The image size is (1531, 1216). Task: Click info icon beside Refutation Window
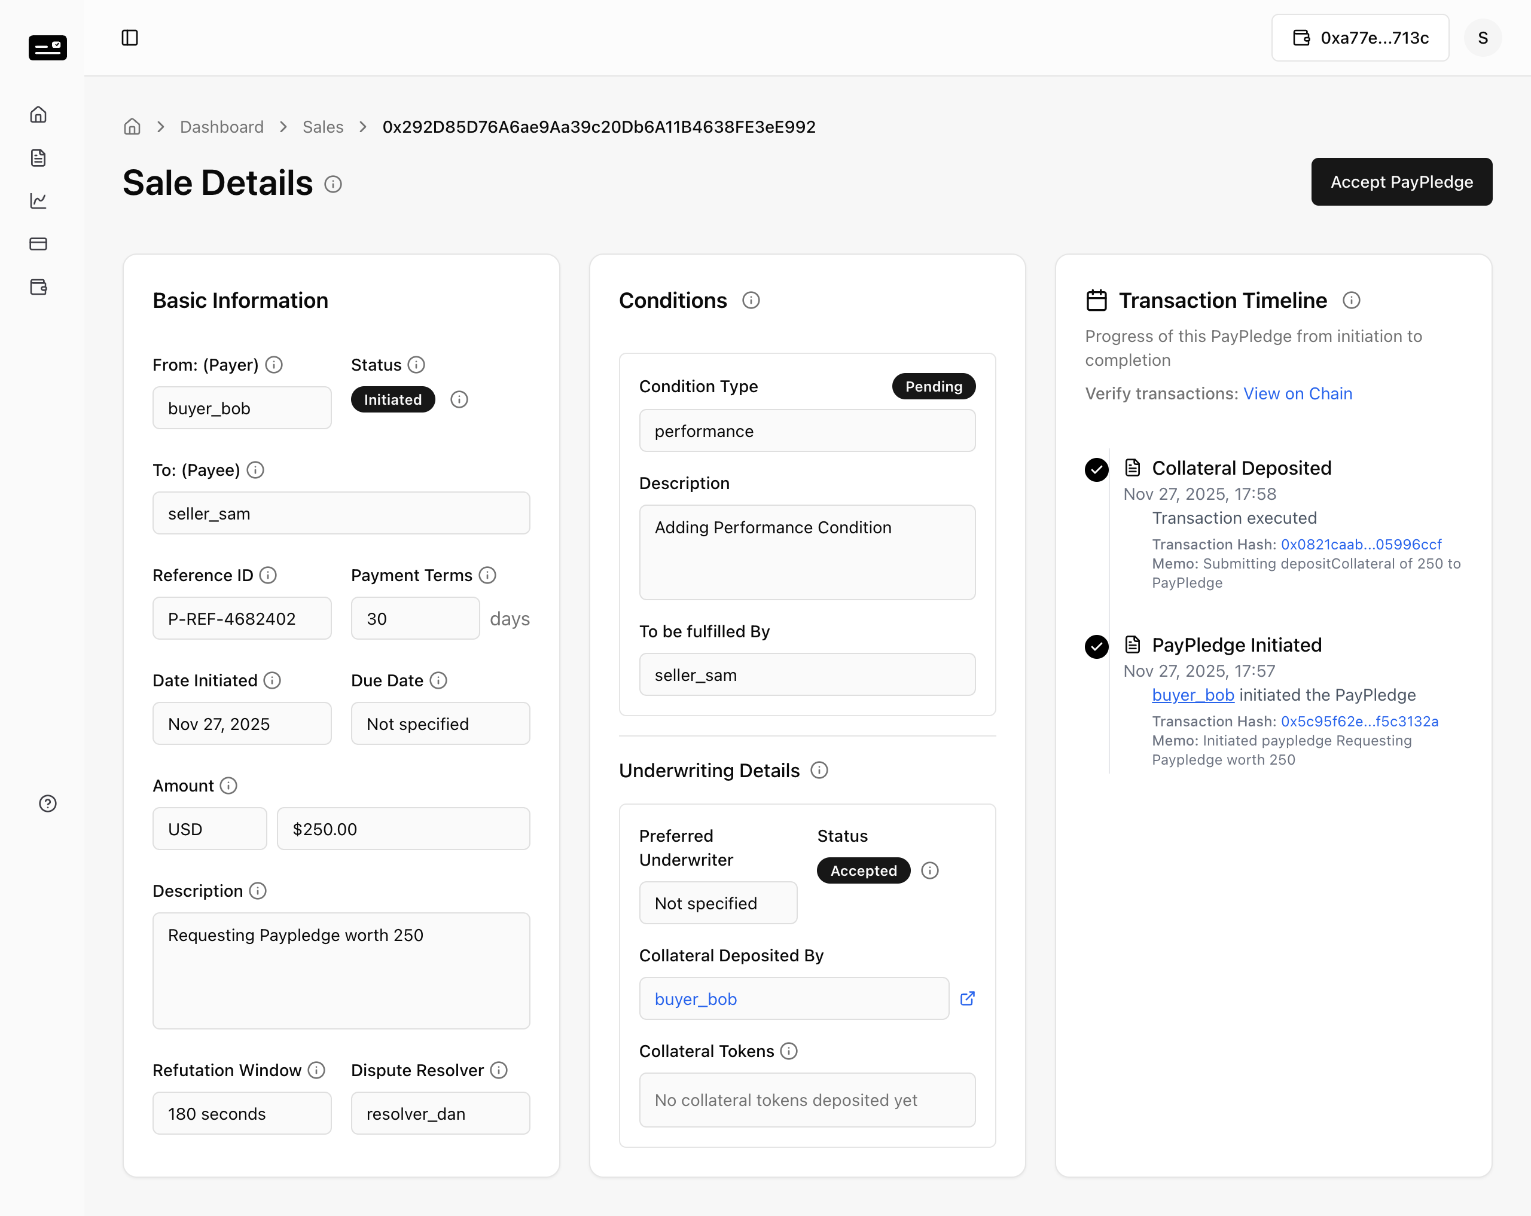[x=317, y=1070]
